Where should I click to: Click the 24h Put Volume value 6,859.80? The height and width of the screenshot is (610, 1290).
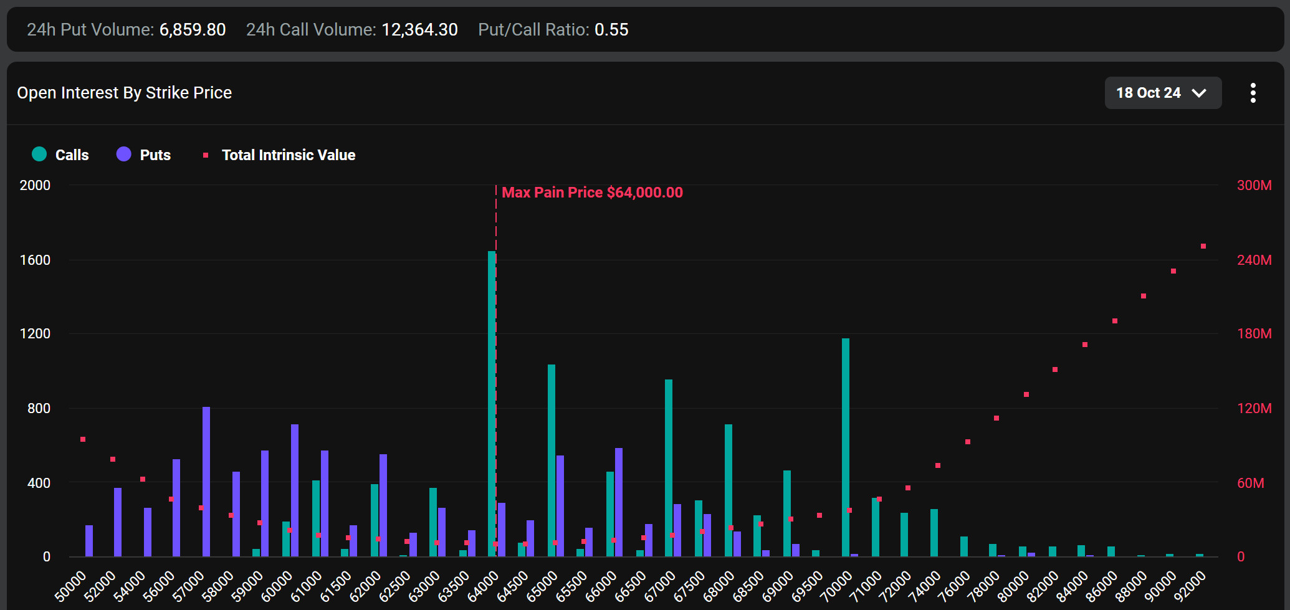pos(193,29)
